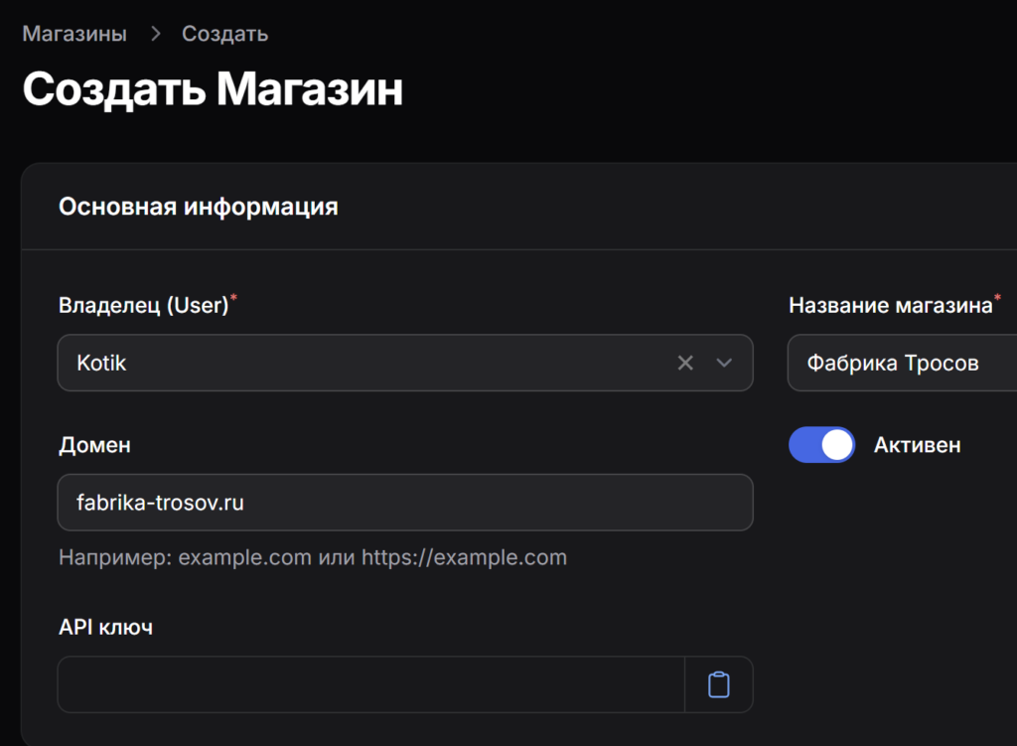Image resolution: width=1017 pixels, height=746 pixels.
Task: Click the clipboard icon beside the API key field
Action: coord(718,684)
